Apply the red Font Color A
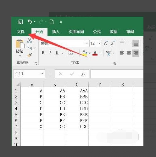The image size is (156, 157). pyautogui.click(x=95, y=53)
